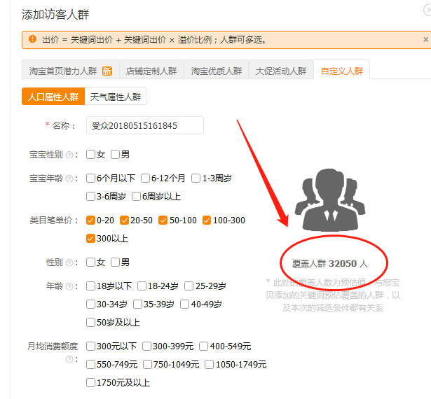Click the help icon next to 宝宝年龄
This screenshot has height=399, width=431.
click(x=69, y=178)
